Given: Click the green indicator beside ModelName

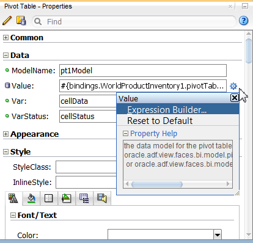Looking at the screenshot, I should click(x=7, y=70).
